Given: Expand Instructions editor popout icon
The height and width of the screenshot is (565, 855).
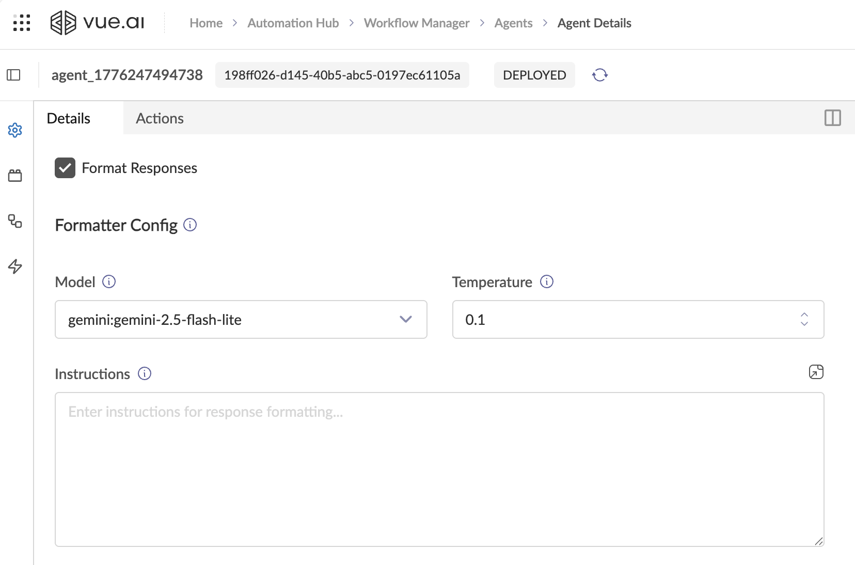Looking at the screenshot, I should [x=816, y=372].
